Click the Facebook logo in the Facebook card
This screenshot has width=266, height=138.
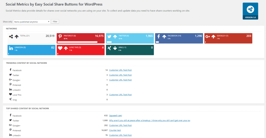pos(159,36)
